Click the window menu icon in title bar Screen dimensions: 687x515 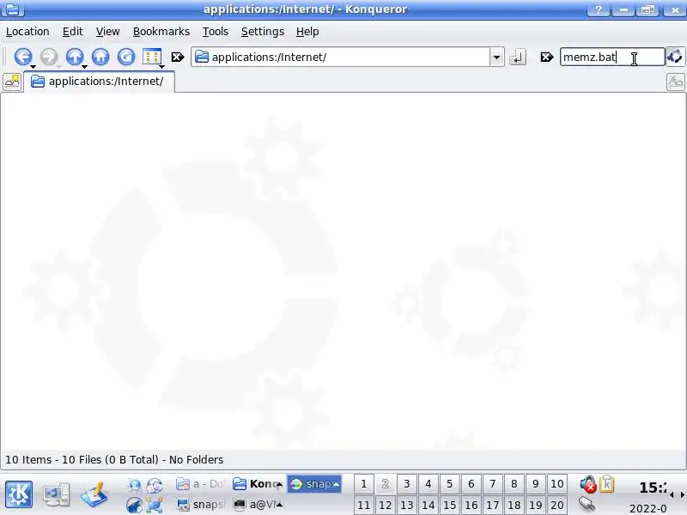13,9
